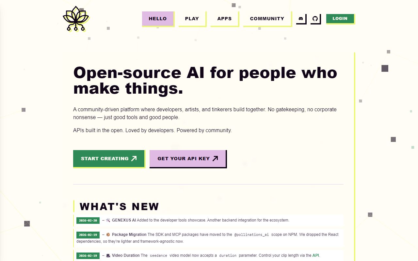Viewport: 418px width, 261px height.
Task: Click the @pollinations_ai code snippet
Action: click(x=251, y=235)
